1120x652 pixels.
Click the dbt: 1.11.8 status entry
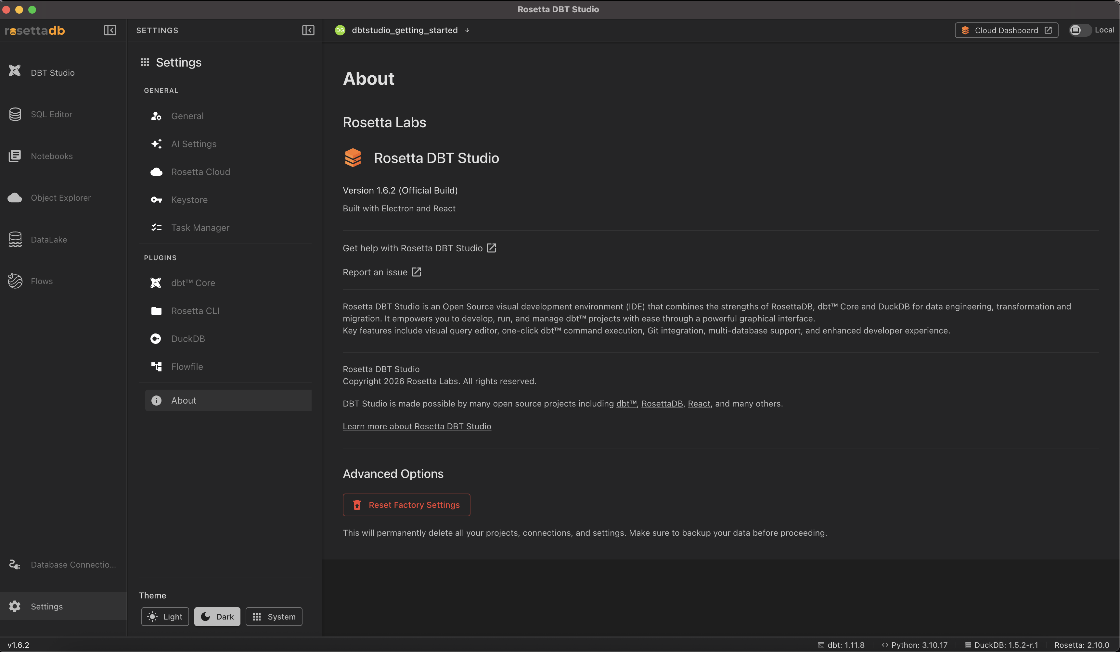coord(841,645)
